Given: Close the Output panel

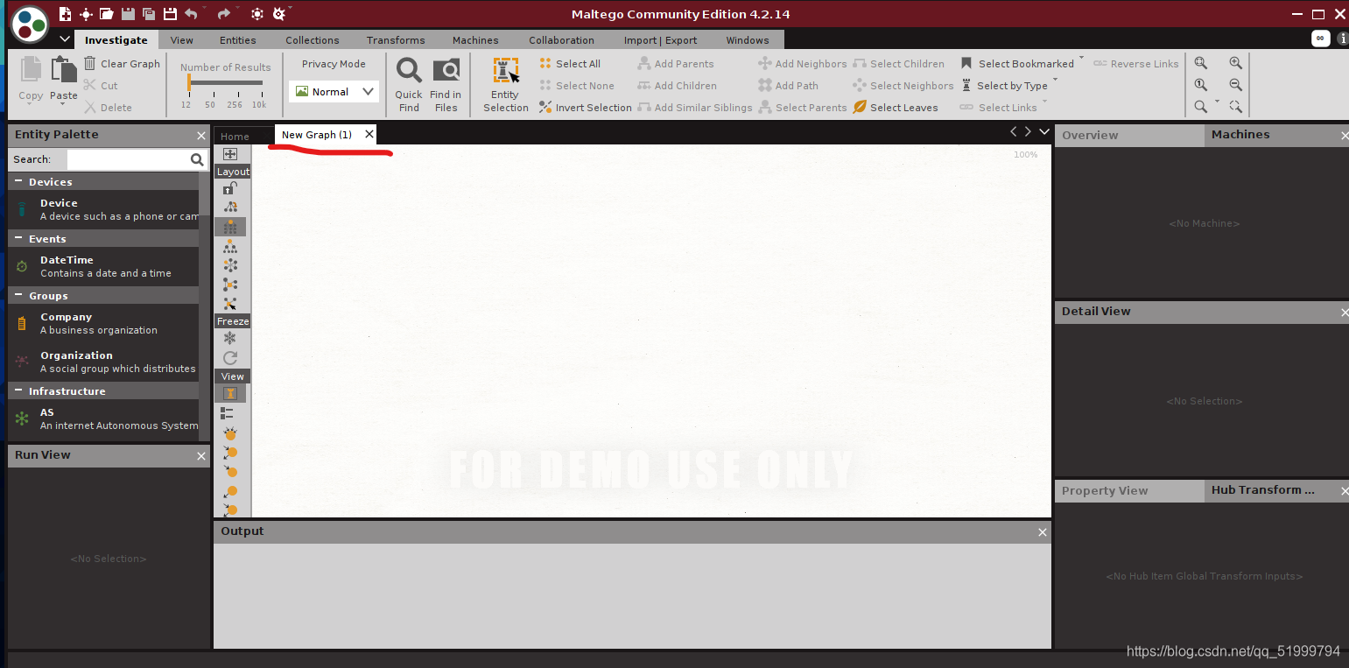Looking at the screenshot, I should (1043, 532).
